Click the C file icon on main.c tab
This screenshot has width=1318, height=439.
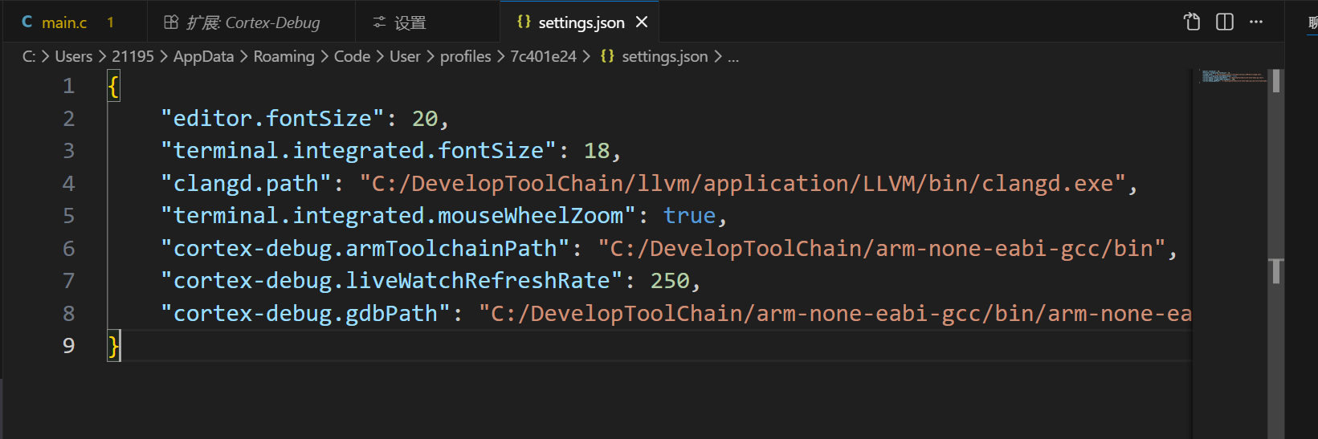(x=27, y=22)
